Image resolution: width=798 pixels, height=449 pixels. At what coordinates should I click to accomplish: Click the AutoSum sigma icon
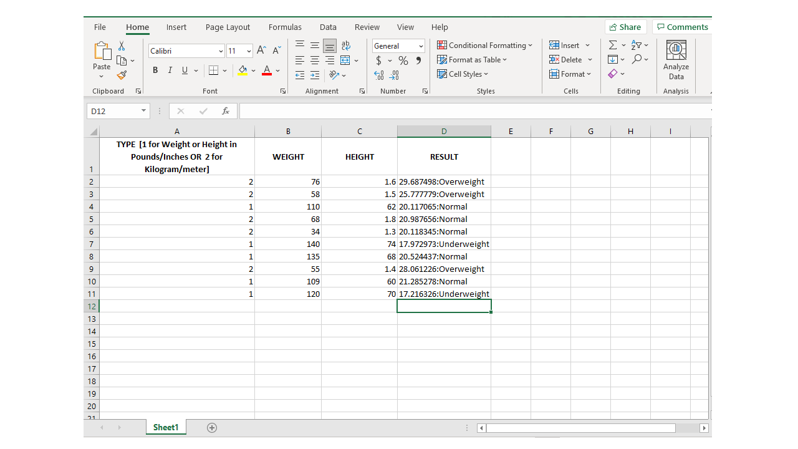(612, 45)
